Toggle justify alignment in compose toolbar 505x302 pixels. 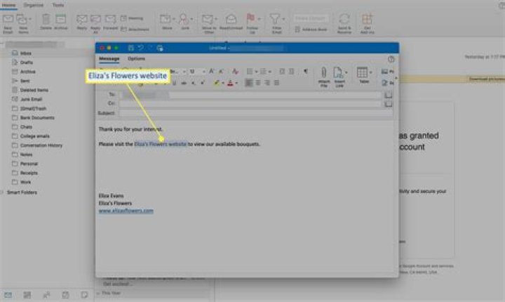tap(276, 83)
